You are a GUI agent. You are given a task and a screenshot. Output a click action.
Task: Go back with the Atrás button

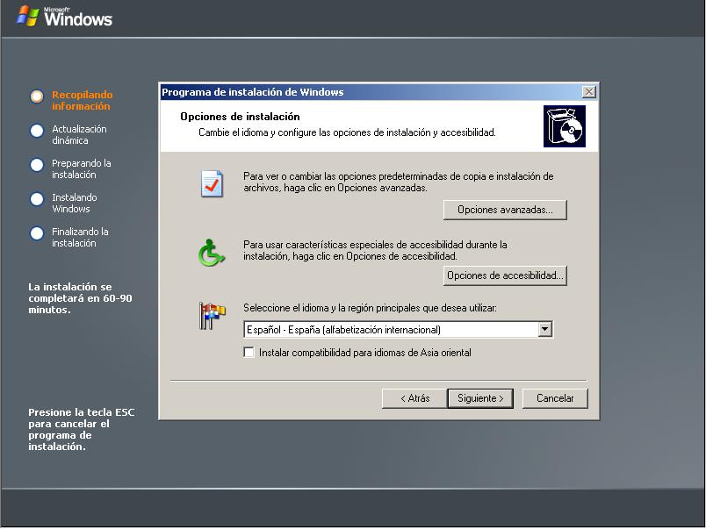pos(414,398)
